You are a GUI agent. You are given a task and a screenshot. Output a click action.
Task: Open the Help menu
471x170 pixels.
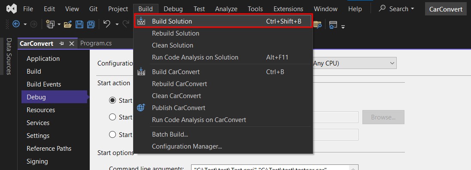click(355, 9)
